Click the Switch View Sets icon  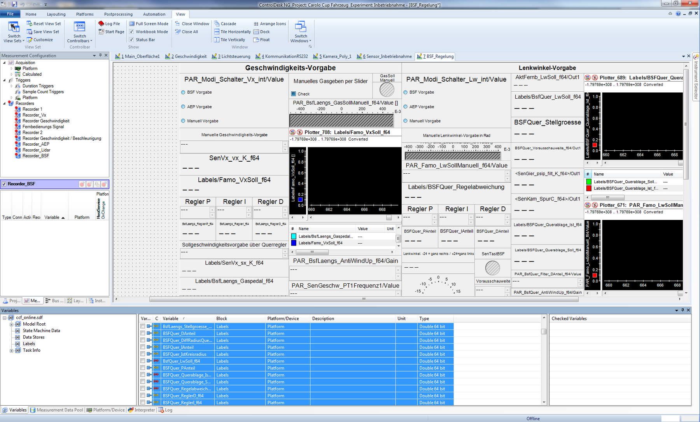click(x=14, y=27)
